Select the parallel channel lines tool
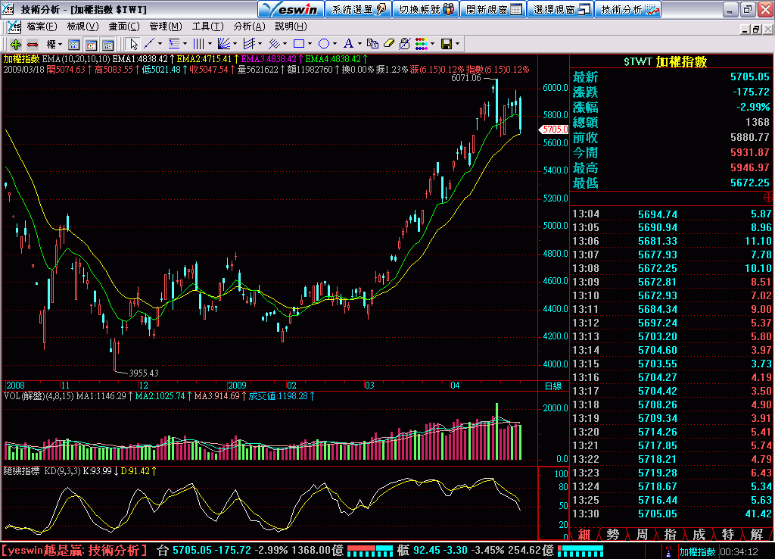 [x=249, y=44]
